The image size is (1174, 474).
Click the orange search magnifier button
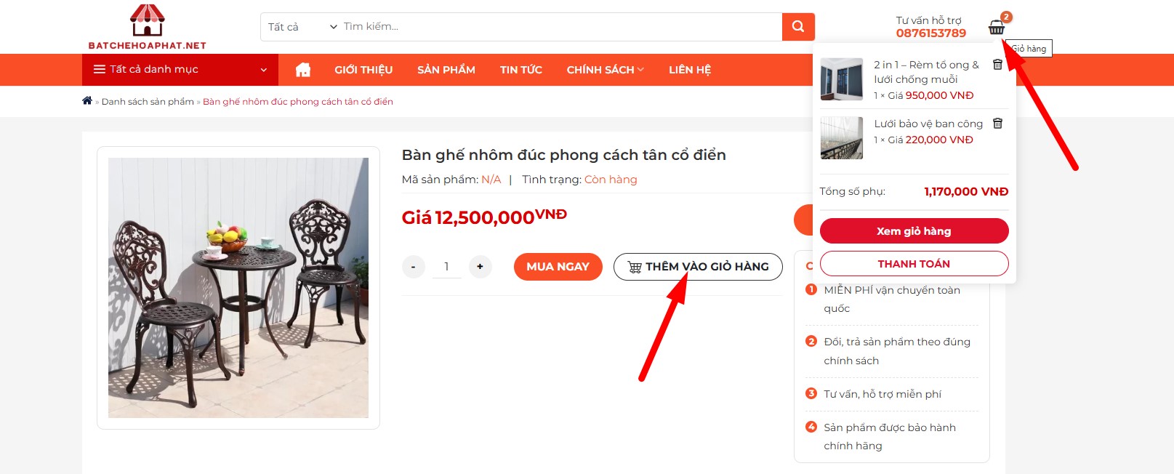click(798, 27)
